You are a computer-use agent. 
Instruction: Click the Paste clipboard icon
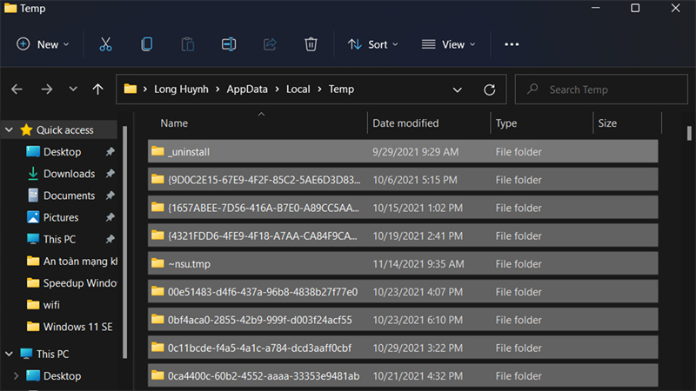(x=188, y=44)
